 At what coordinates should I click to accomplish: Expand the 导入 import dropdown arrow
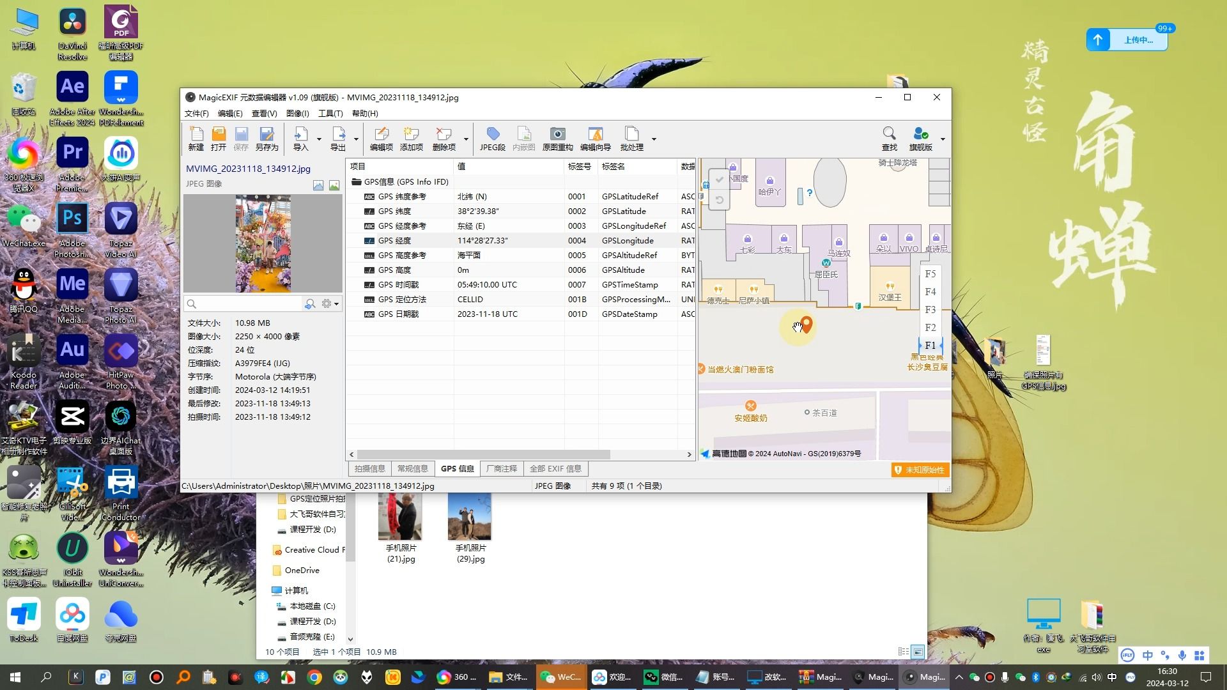click(x=319, y=139)
